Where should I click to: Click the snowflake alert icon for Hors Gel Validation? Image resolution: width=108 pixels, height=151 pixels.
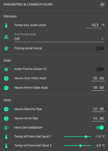click(x=6, y=128)
